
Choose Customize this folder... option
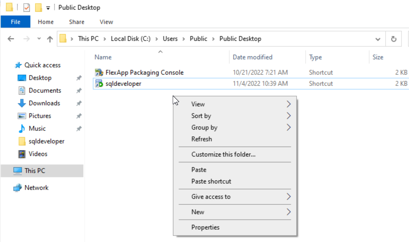coord(235,154)
